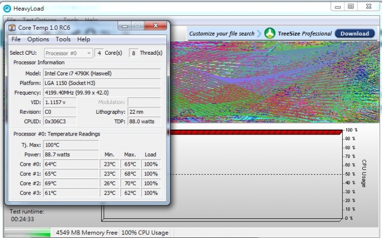Click Core #1 max temperature 68°C
This screenshot has width=382, height=238.
[130, 174]
